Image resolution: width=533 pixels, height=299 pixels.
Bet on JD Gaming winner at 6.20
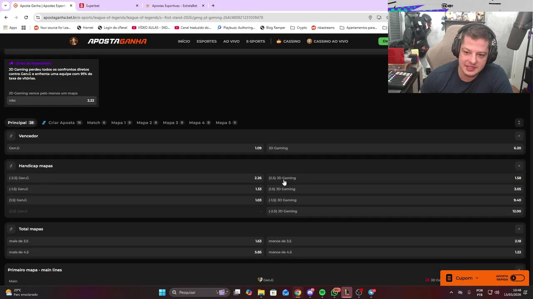[395, 148]
